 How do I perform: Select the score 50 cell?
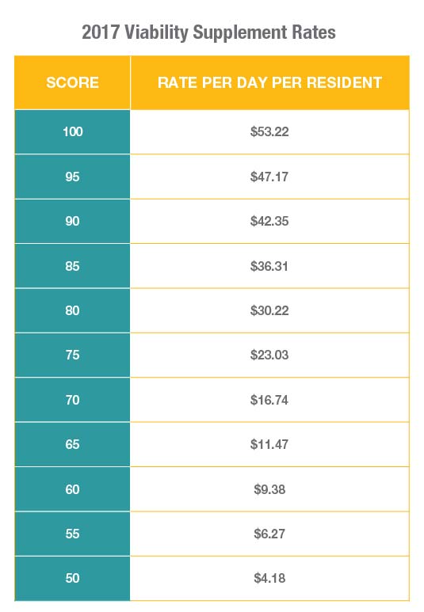click(72, 579)
